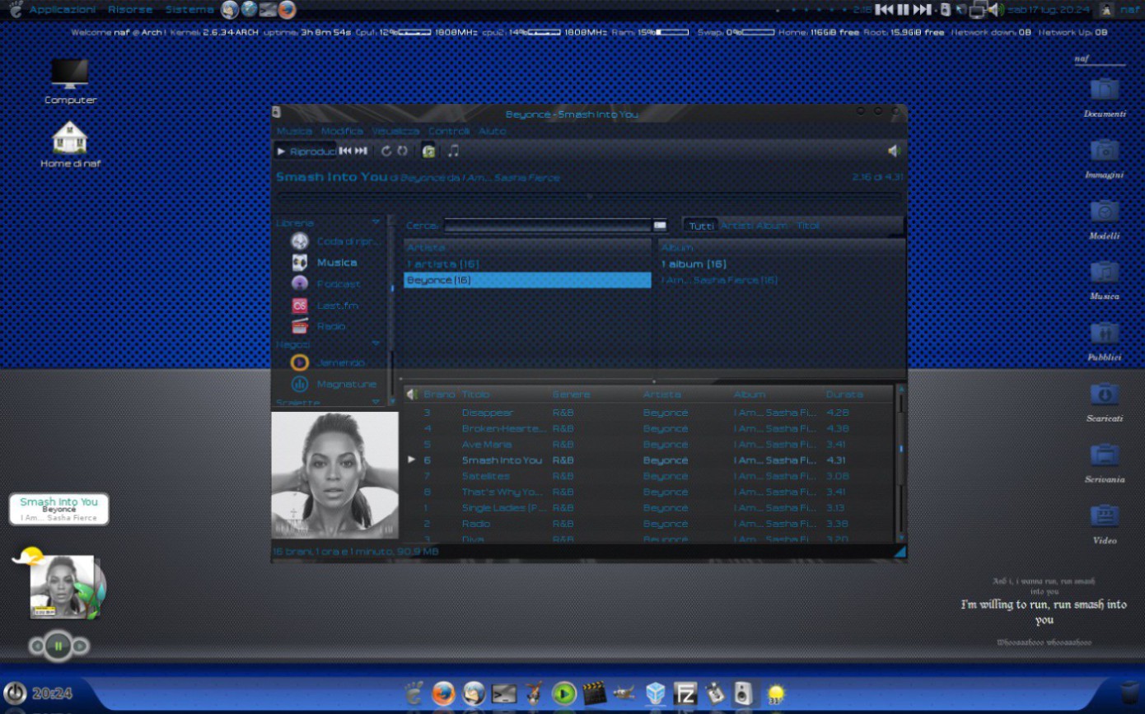
Task: Clear the search field with its icon
Action: (660, 226)
